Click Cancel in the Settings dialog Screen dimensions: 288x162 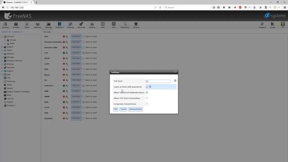pos(123,109)
